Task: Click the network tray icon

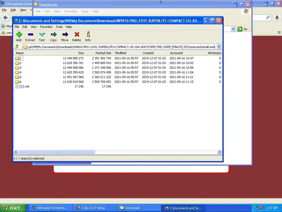Action: tap(256, 208)
